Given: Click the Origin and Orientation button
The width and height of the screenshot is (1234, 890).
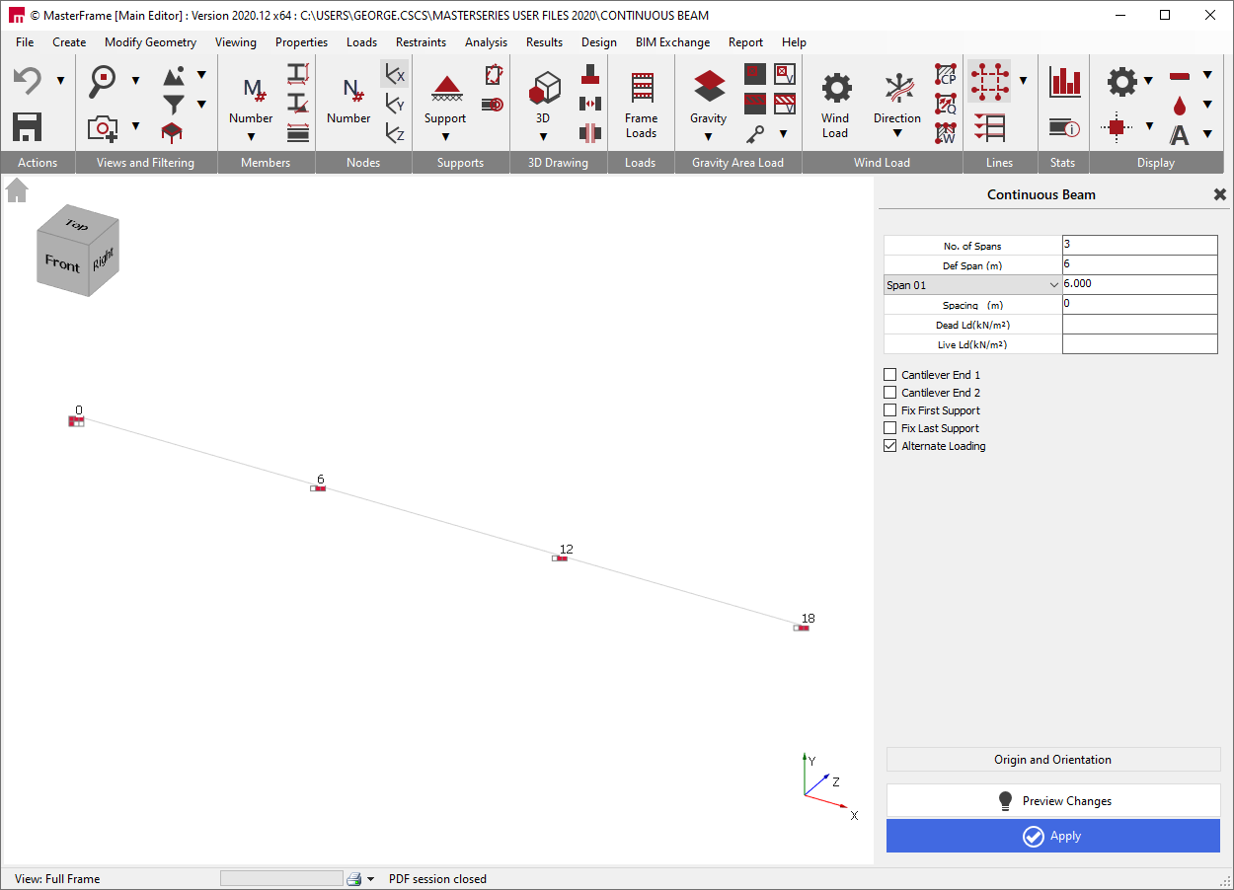Looking at the screenshot, I should point(1052,759).
